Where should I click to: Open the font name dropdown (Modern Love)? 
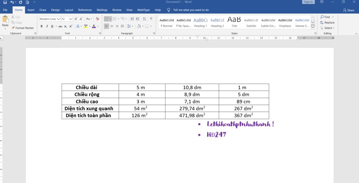point(59,19)
